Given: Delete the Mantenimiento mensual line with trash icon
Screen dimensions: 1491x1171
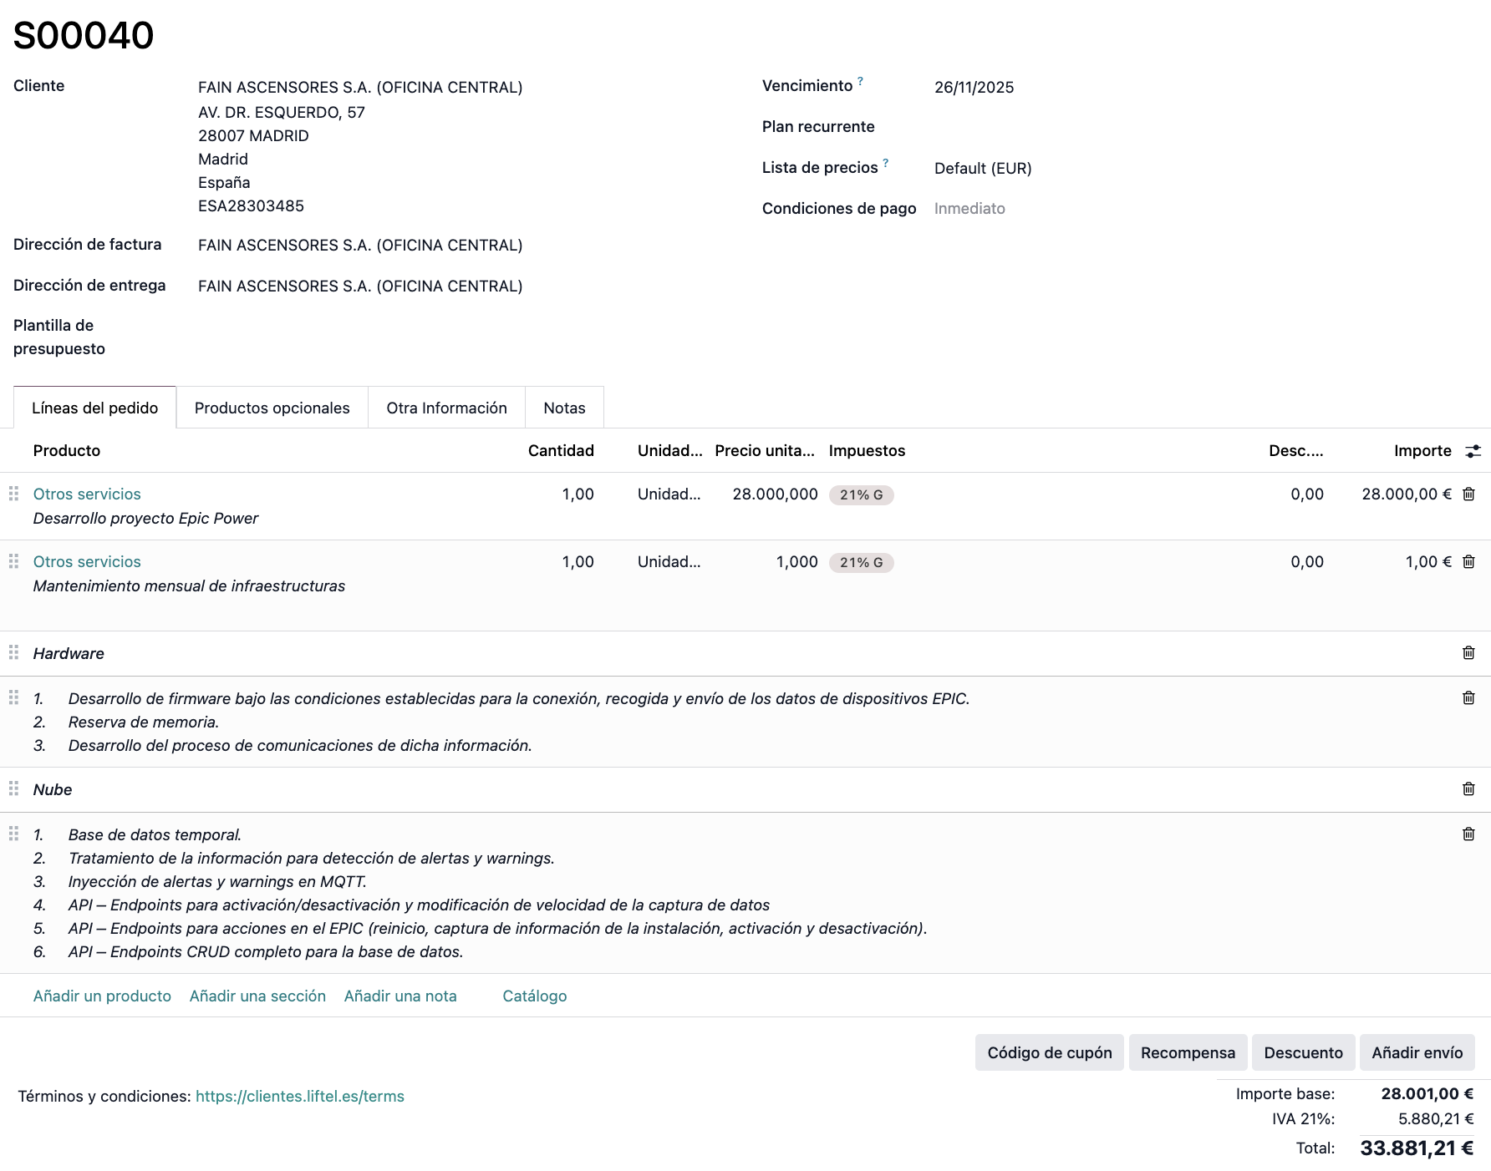Looking at the screenshot, I should click(x=1468, y=562).
